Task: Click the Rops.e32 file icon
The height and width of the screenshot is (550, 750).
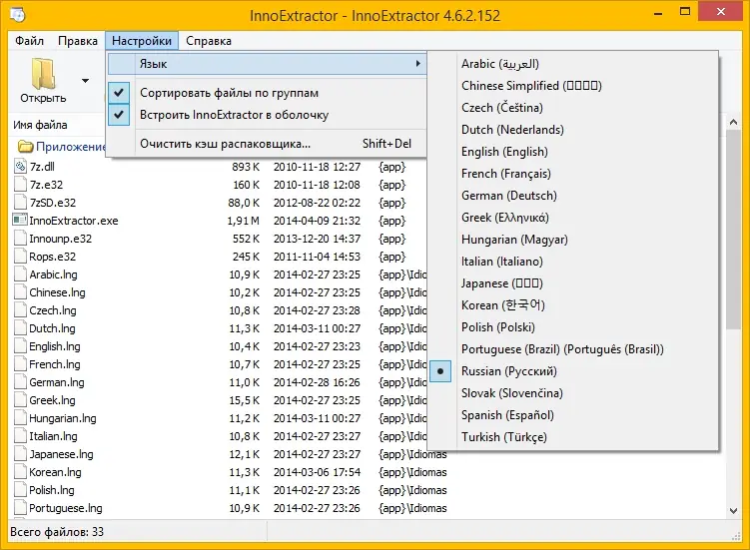Action: (20, 257)
